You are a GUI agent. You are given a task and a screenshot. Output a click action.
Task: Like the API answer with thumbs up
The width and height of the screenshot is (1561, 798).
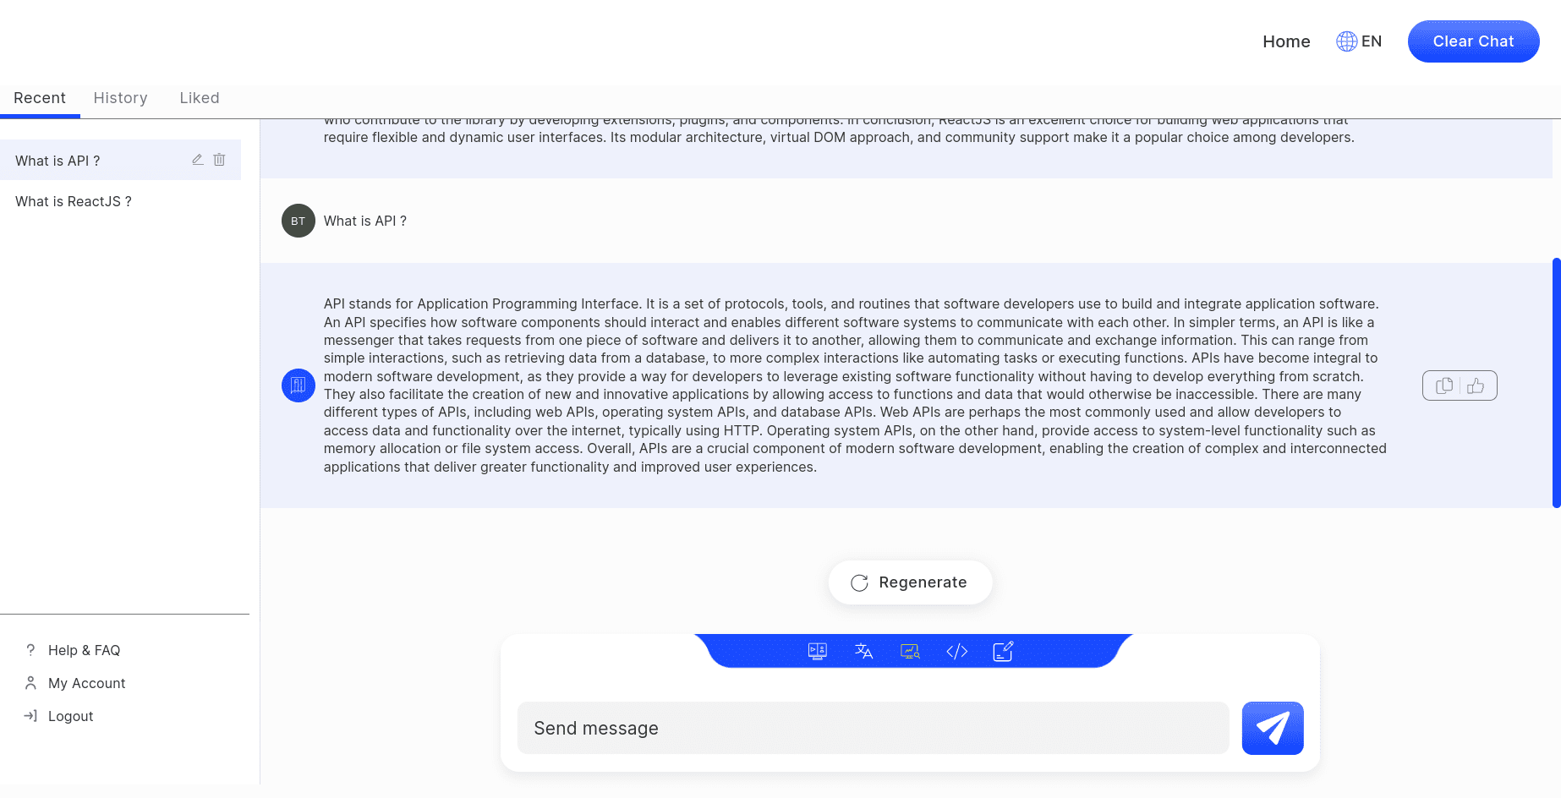coord(1476,385)
